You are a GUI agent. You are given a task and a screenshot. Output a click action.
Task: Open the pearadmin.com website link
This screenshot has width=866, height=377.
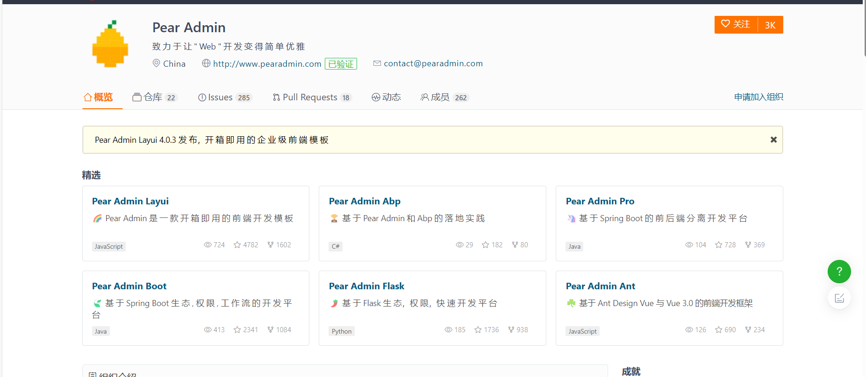[x=267, y=64]
